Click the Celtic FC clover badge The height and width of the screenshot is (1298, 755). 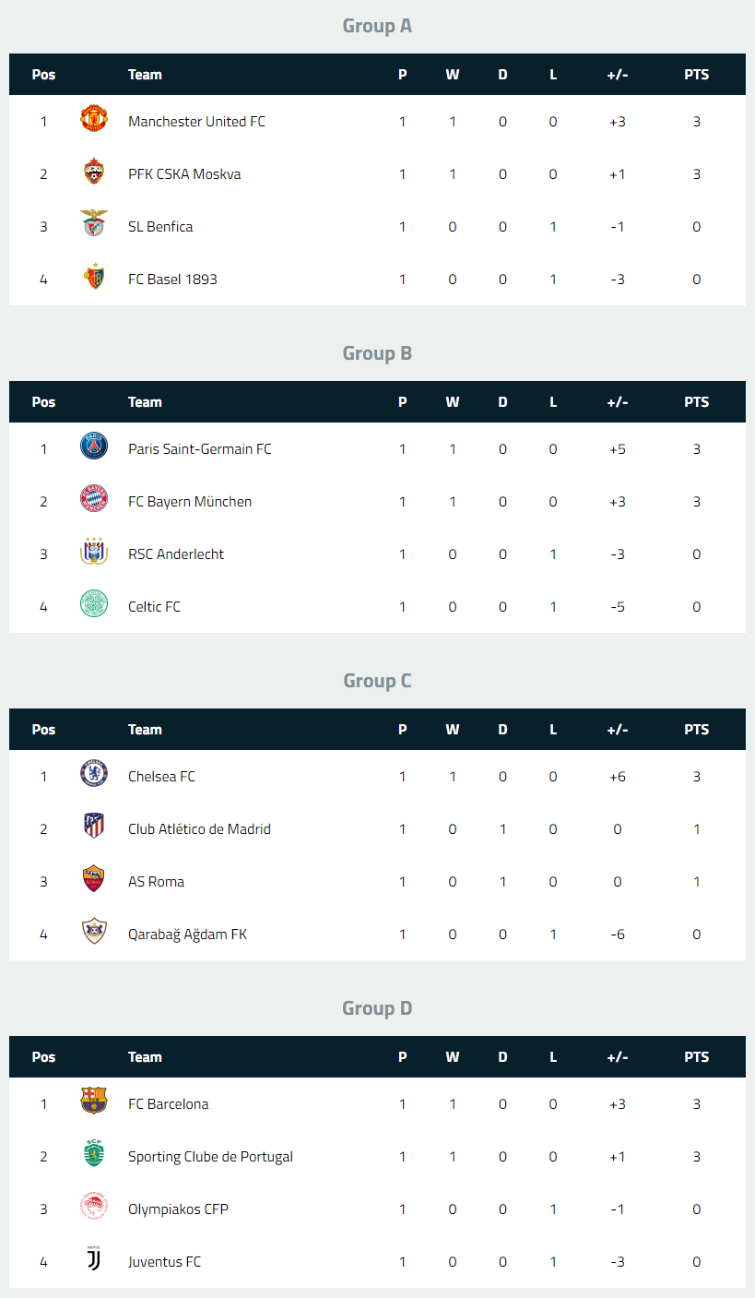(94, 606)
